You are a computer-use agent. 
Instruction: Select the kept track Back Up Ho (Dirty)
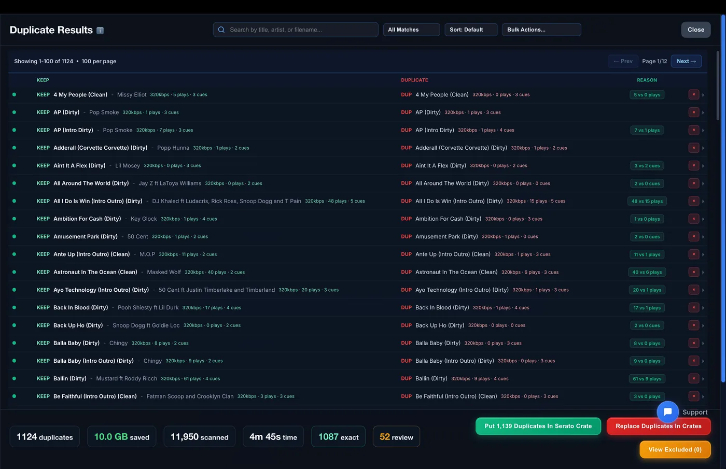click(78, 325)
